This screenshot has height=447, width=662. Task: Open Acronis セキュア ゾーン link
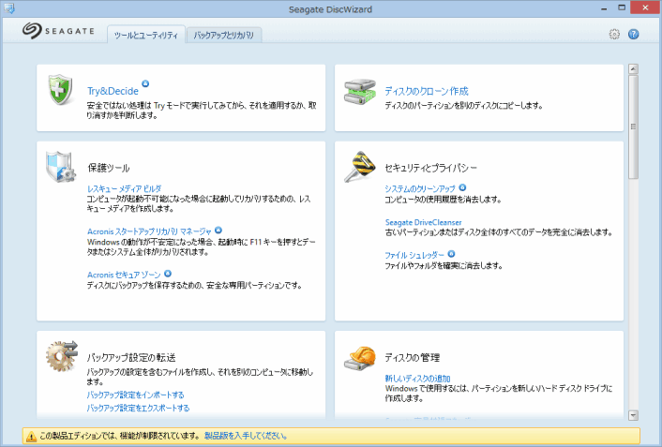(124, 275)
